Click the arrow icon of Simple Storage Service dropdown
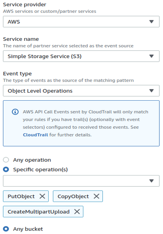This screenshot has height=234, width=163. (151, 56)
